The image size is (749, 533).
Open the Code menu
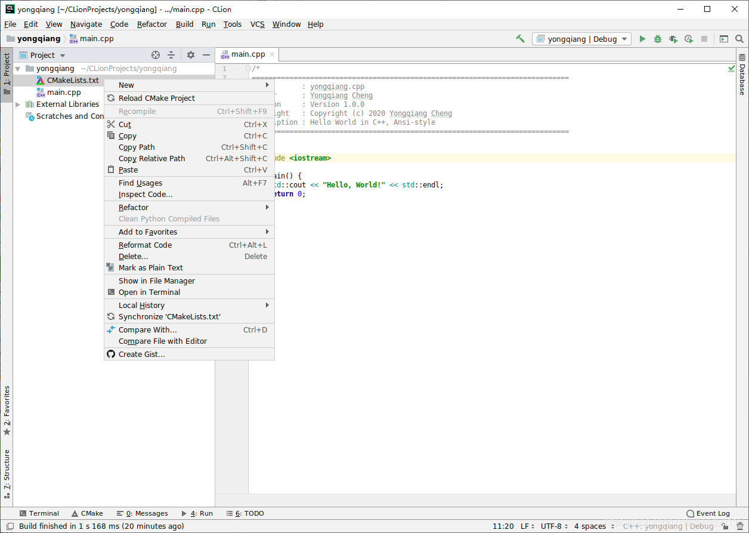[x=119, y=24]
